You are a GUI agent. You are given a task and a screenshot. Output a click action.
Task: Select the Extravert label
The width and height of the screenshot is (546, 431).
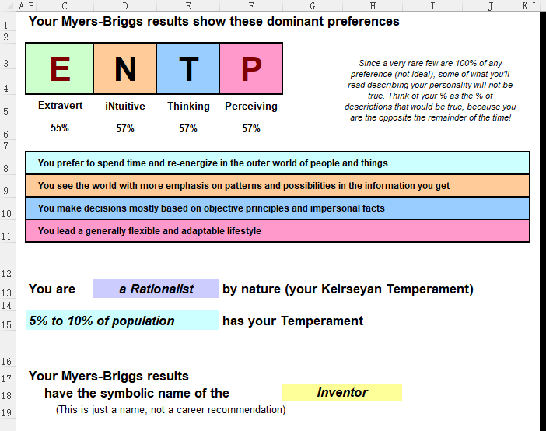(60, 106)
